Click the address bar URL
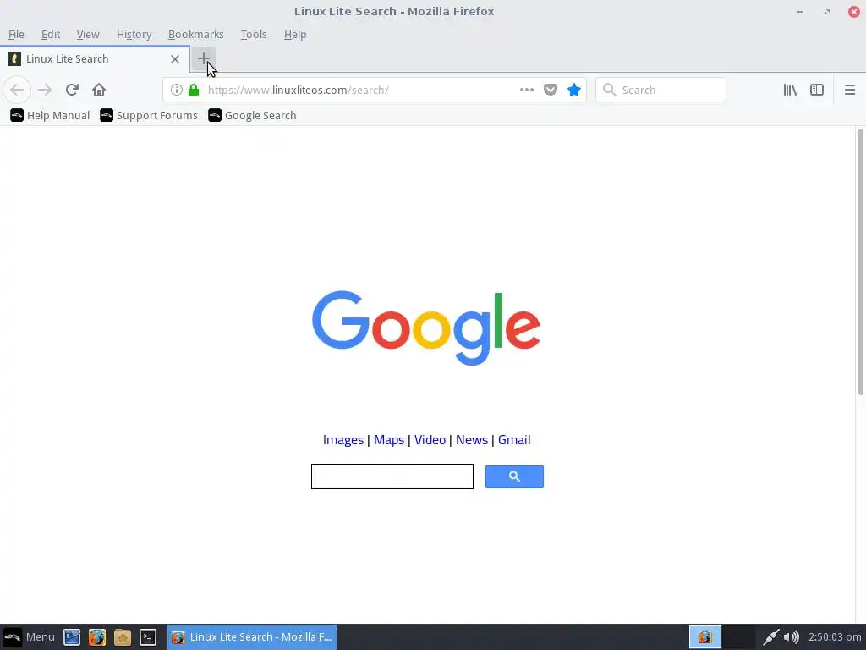The image size is (866, 650). click(299, 90)
